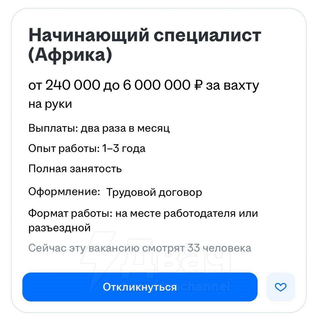Click the 'Выплаты:' label

coord(53,128)
